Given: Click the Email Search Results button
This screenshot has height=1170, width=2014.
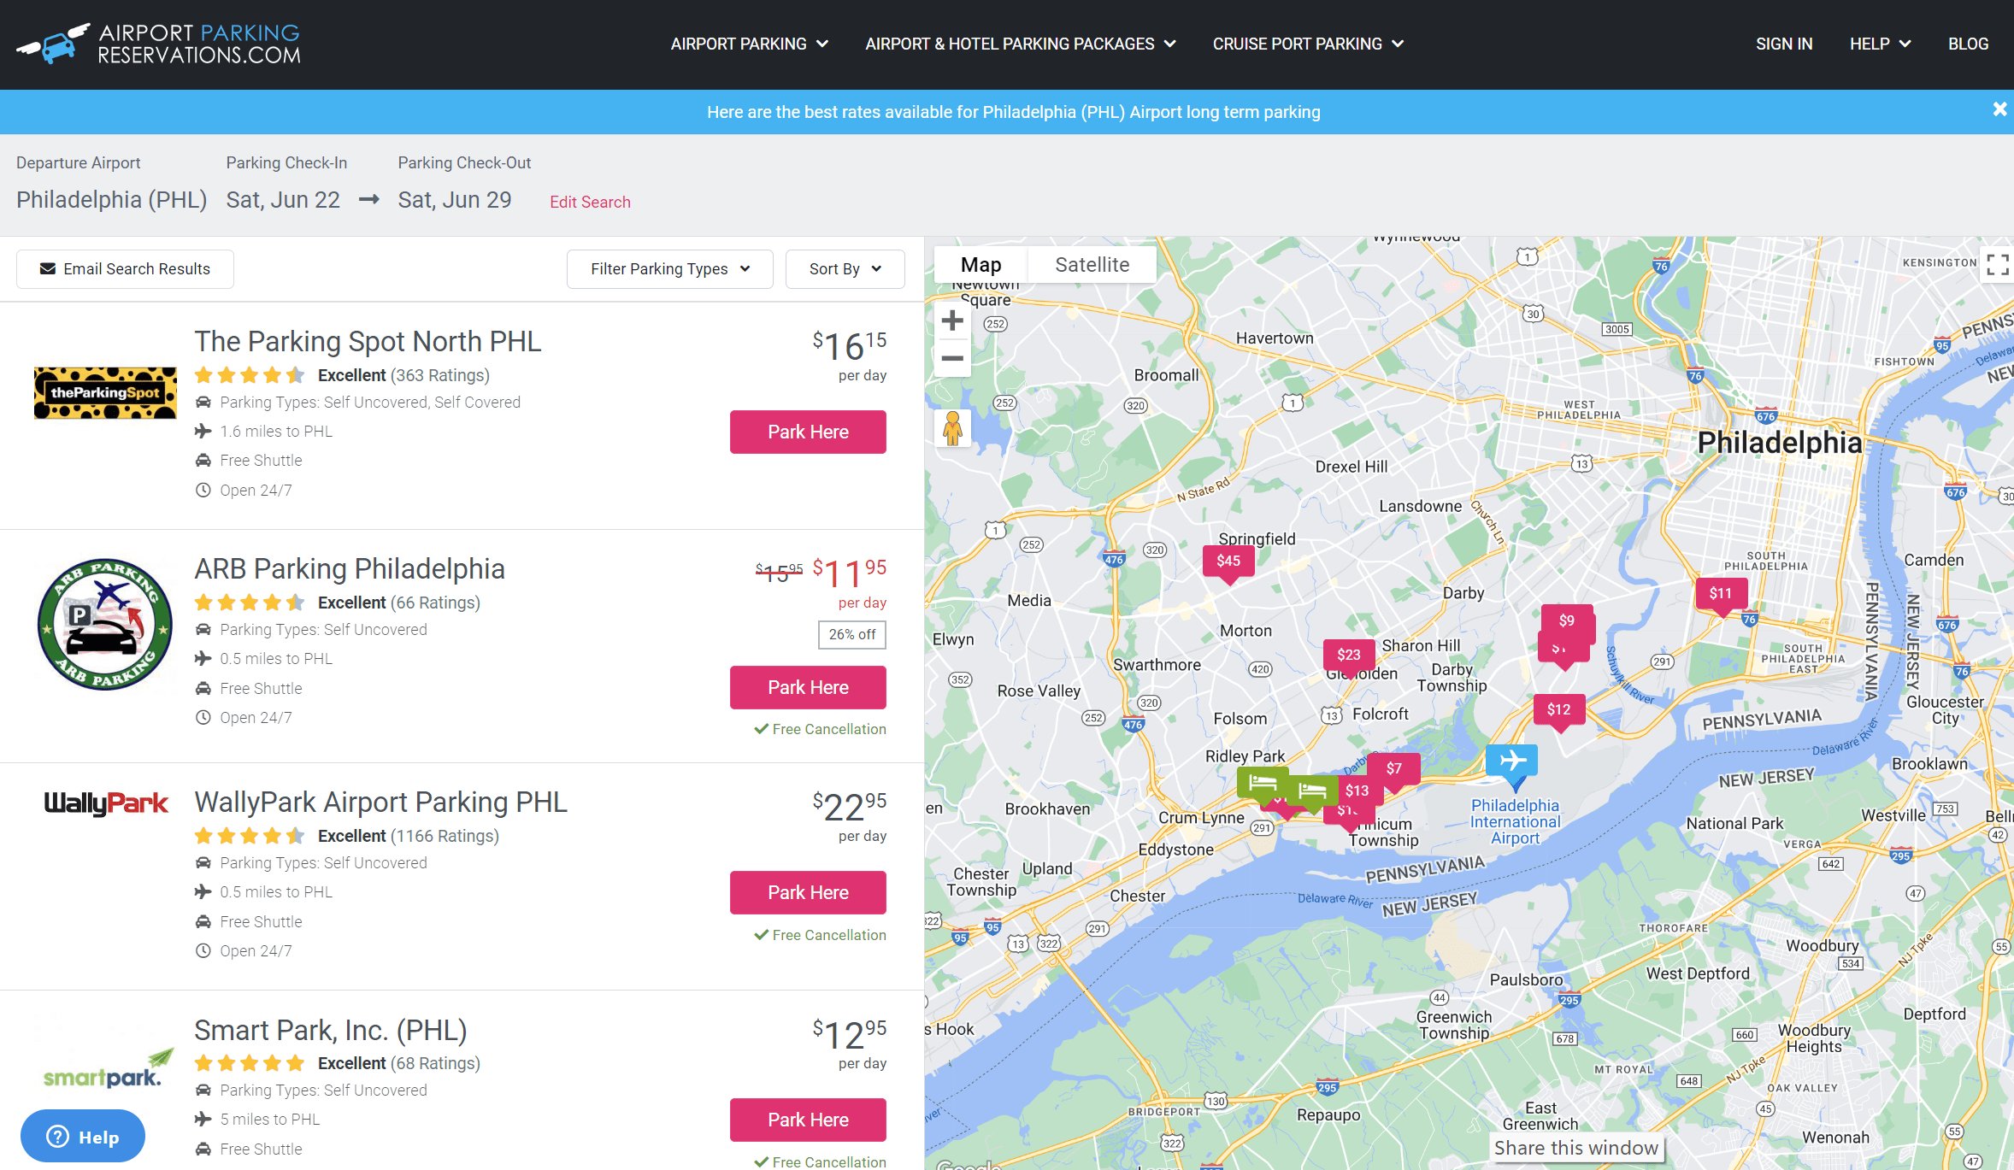Looking at the screenshot, I should pyautogui.click(x=125, y=269).
